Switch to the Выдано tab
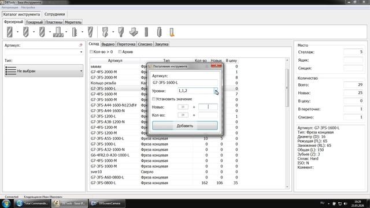The height and width of the screenshot is (208, 370). click(108, 44)
